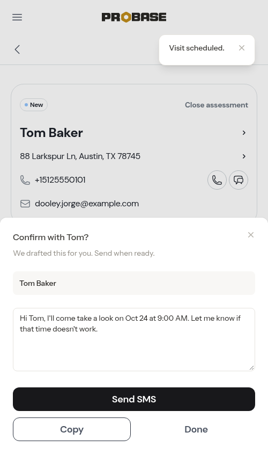Click the Tom Baker recipient field
268x454 pixels.
tap(134, 283)
